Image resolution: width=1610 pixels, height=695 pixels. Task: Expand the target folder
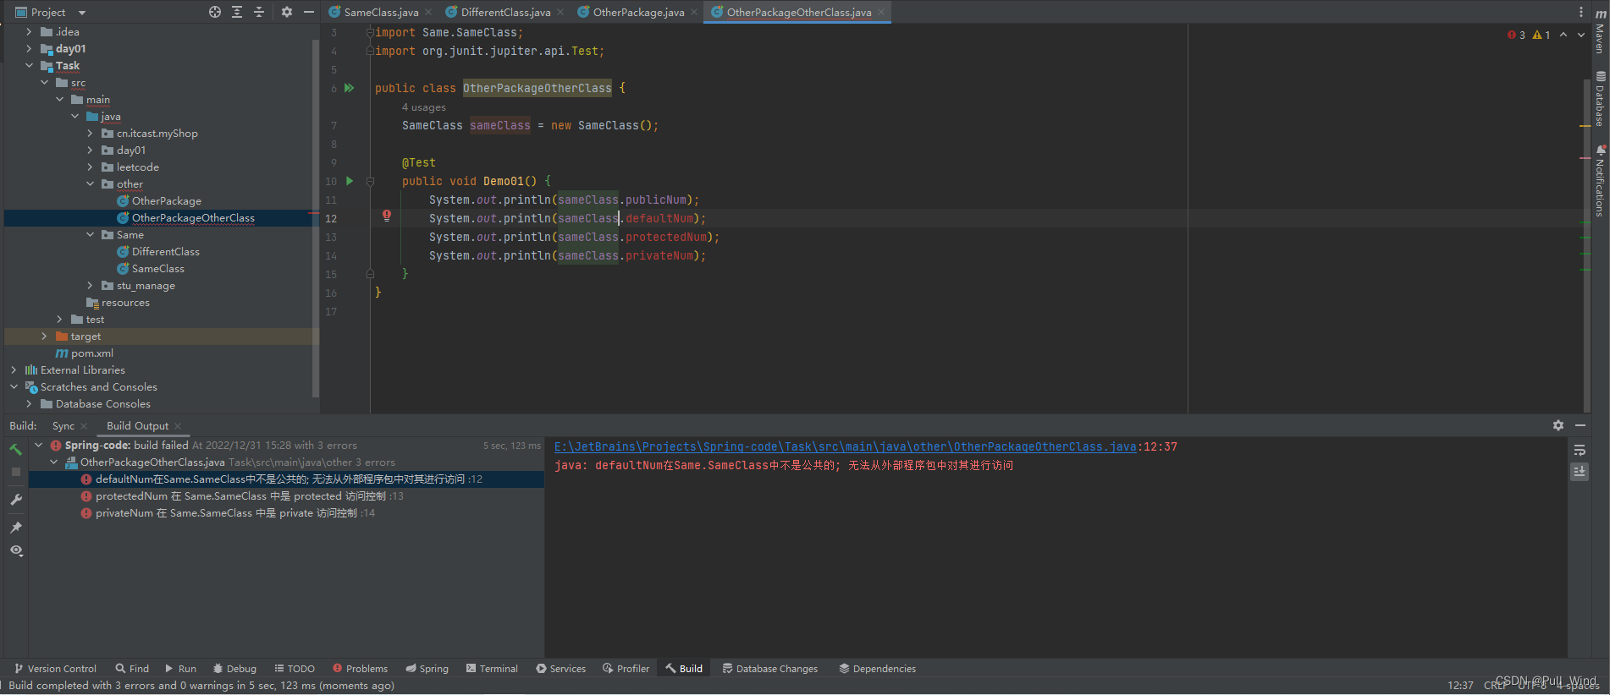(x=44, y=337)
